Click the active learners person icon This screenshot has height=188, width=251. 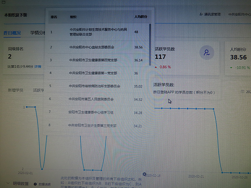[207, 53]
